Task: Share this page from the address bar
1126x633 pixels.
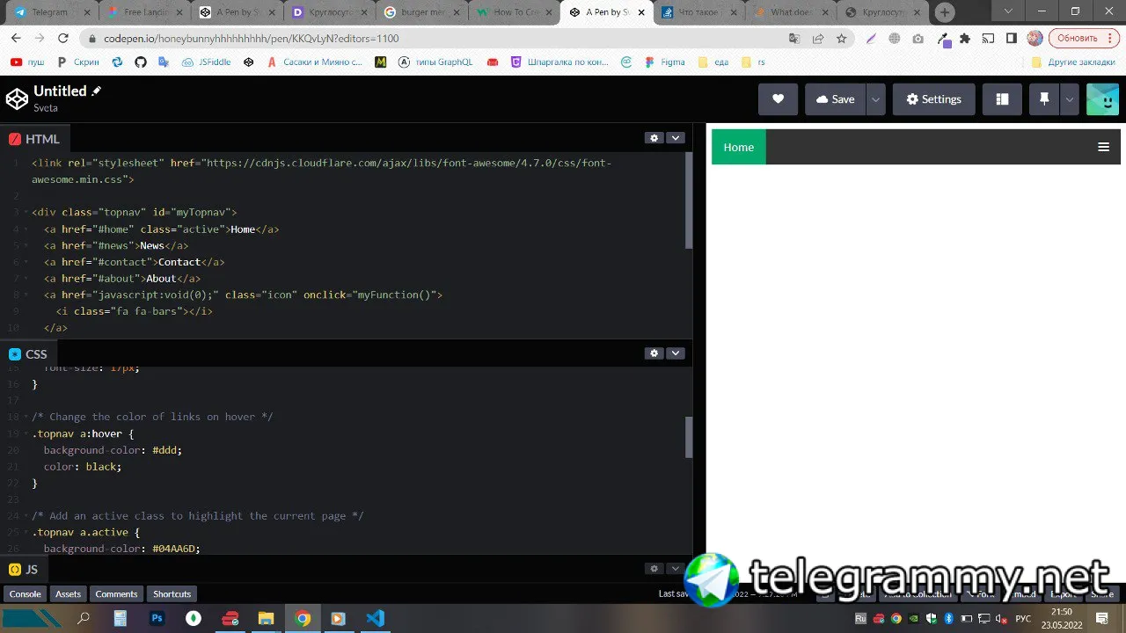Action: point(818,39)
